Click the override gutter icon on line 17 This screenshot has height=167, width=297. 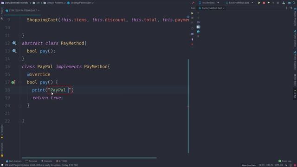[x=13, y=82]
